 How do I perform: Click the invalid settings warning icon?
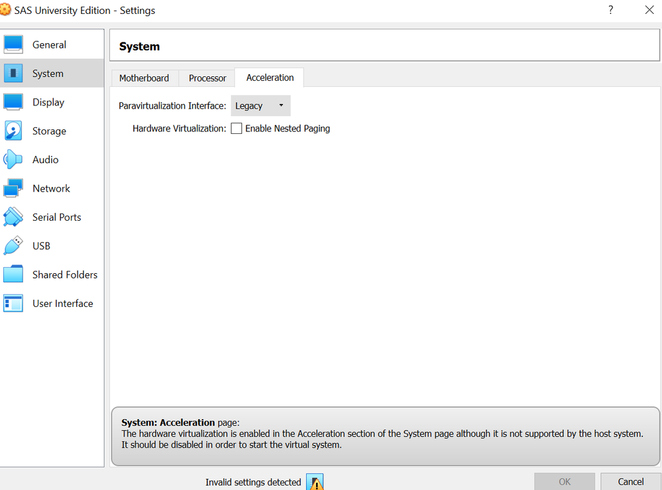click(315, 482)
